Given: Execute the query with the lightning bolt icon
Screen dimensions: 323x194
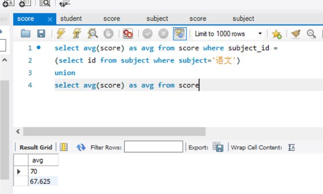Looking at the screenshot, I should click(61, 34).
